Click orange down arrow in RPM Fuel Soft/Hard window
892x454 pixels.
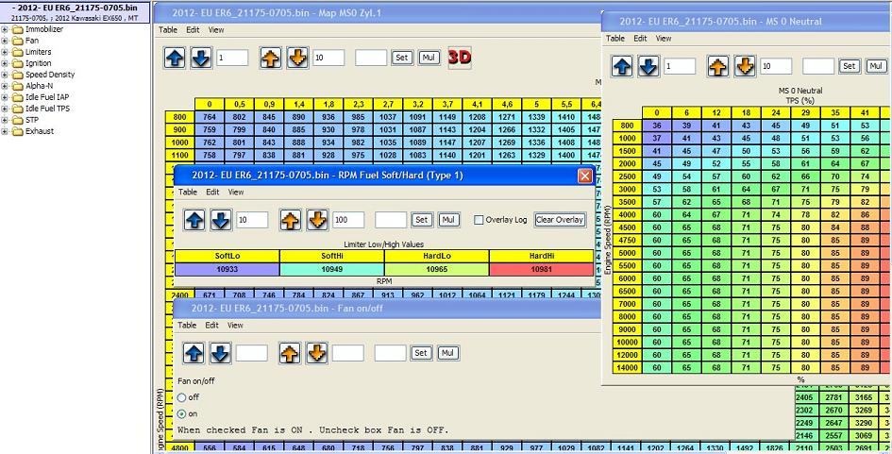(x=315, y=220)
